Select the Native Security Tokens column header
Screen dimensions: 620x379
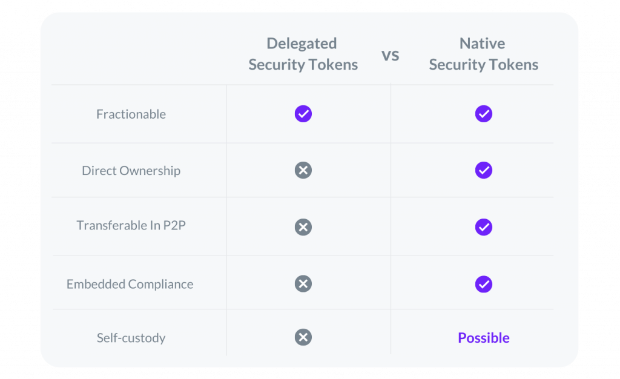pyautogui.click(x=484, y=54)
